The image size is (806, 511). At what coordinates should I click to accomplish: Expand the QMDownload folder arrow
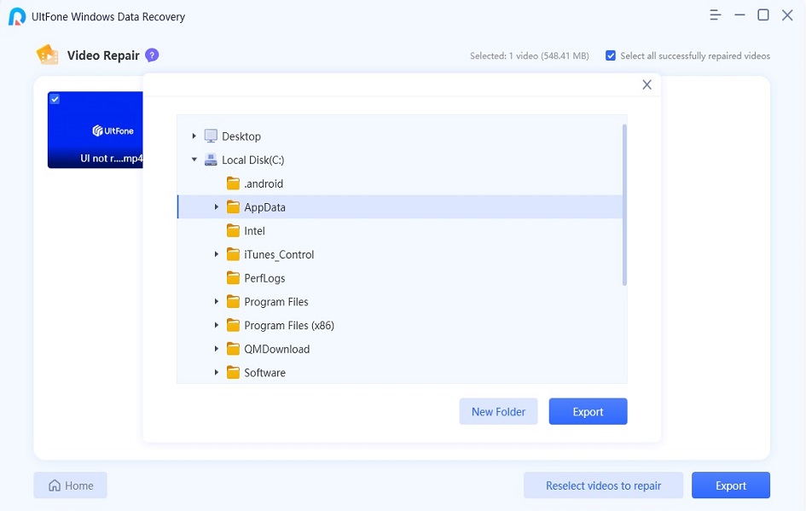[217, 349]
